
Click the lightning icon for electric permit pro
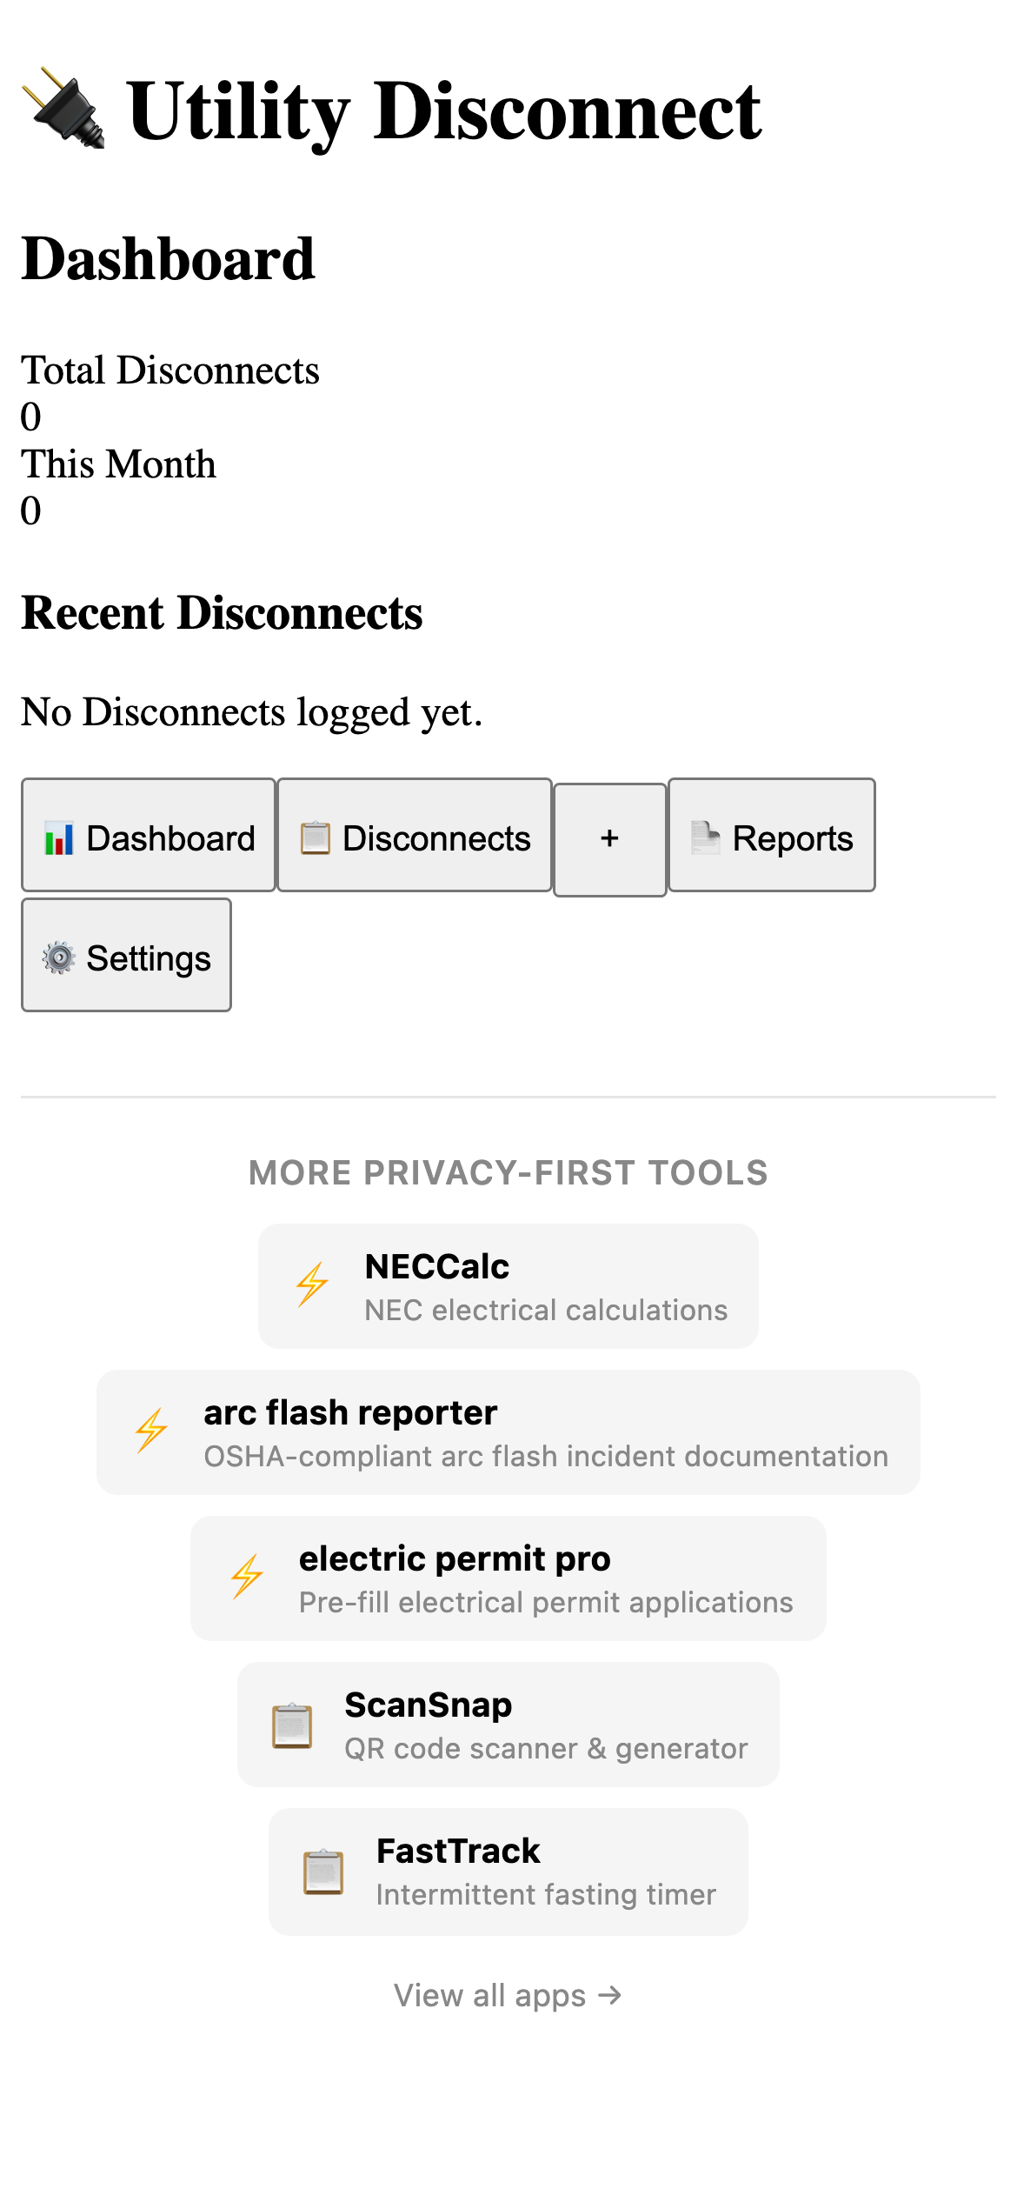247,1578
